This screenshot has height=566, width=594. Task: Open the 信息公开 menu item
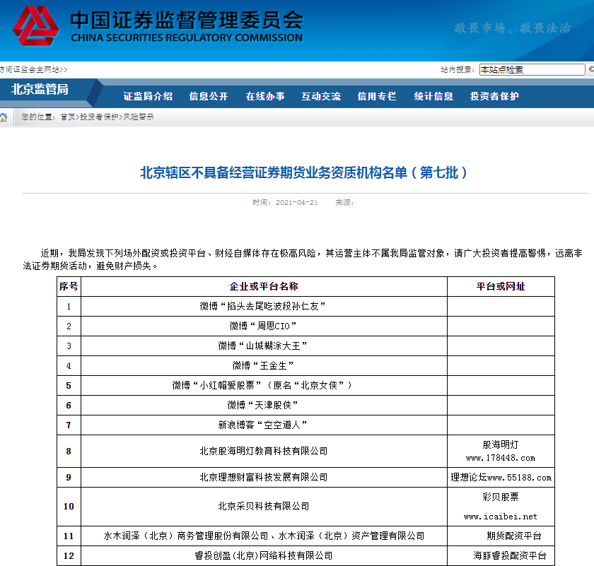pyautogui.click(x=209, y=96)
